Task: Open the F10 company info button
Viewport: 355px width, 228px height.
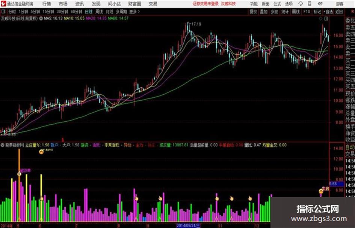Action: tap(307, 12)
